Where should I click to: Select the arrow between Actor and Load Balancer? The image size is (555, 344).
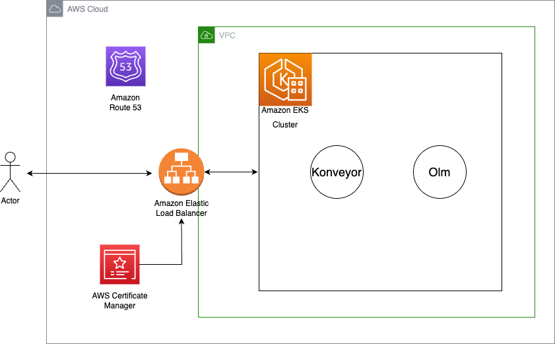pos(89,173)
